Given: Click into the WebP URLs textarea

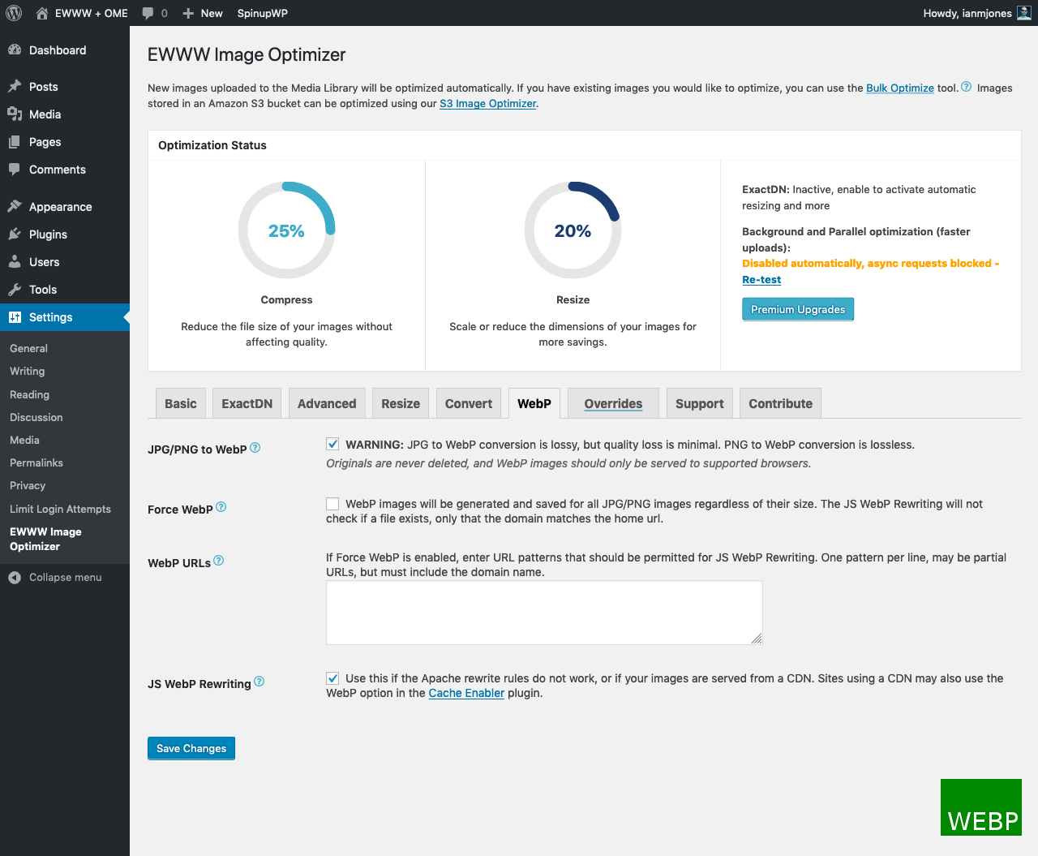Looking at the screenshot, I should point(544,613).
